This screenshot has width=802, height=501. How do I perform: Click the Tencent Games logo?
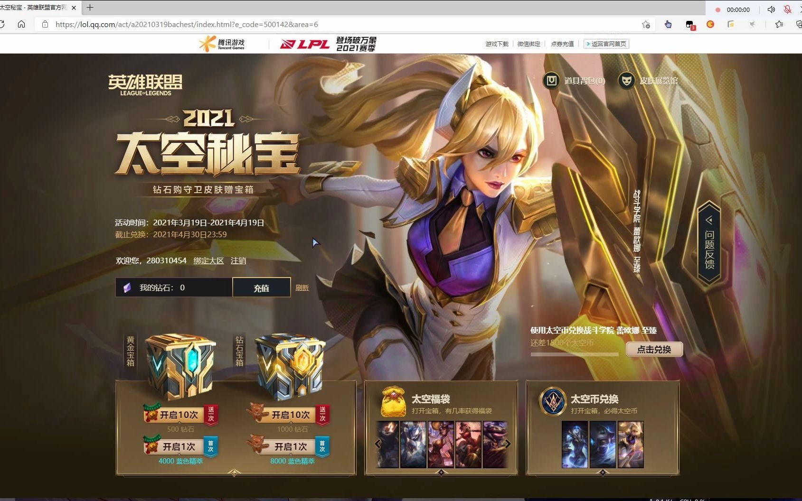coord(222,44)
